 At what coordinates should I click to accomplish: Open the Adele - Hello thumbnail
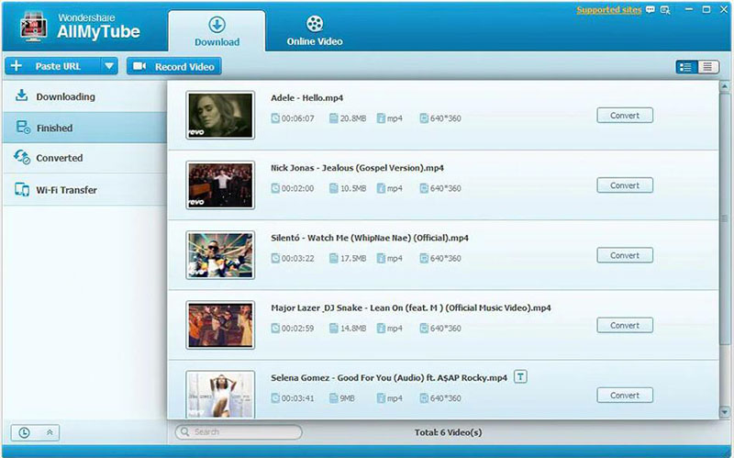[220, 116]
